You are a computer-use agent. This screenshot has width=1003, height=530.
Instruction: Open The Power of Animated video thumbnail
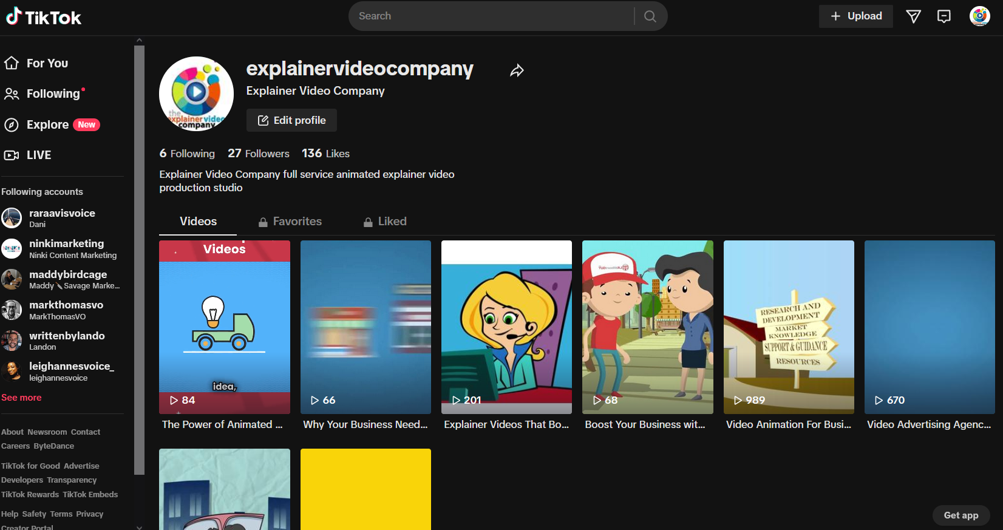coord(225,327)
